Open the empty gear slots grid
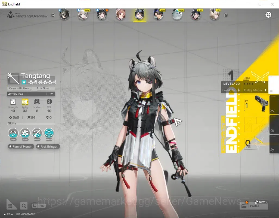This screenshot has width=279, height=218. (x=256, y=125)
